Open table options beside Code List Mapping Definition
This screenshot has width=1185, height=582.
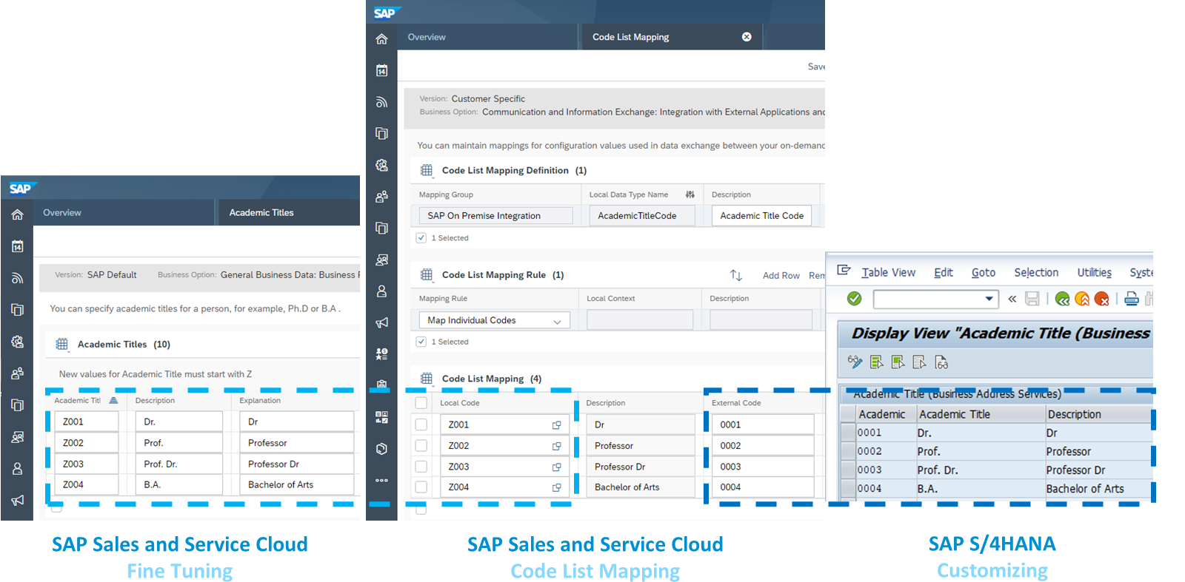point(427,170)
